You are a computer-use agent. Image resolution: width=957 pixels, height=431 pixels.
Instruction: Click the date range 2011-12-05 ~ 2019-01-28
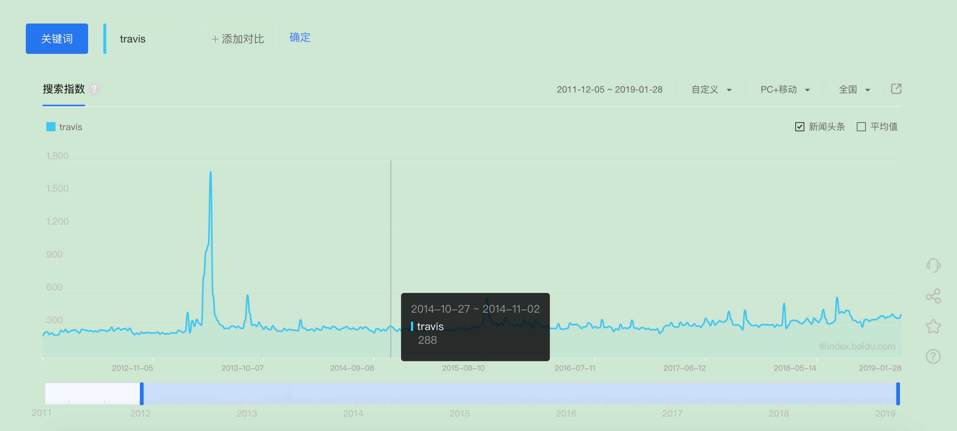coord(610,90)
